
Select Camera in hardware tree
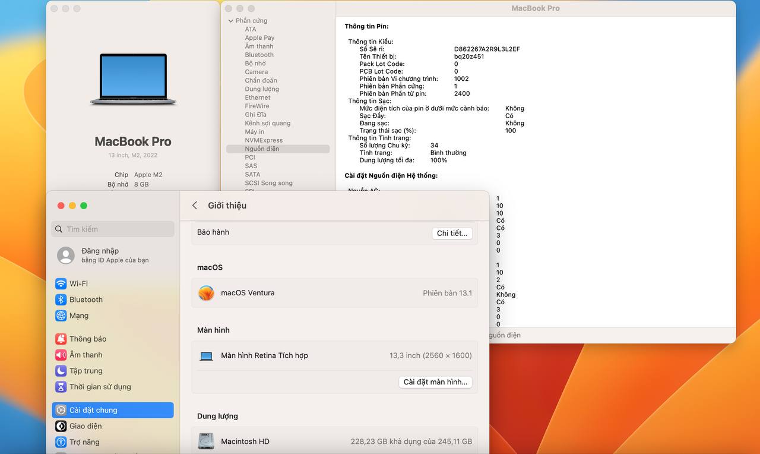(x=256, y=72)
